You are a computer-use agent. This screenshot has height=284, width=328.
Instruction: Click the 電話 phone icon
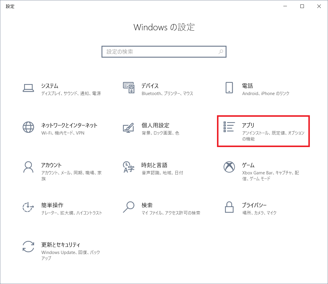click(229, 88)
